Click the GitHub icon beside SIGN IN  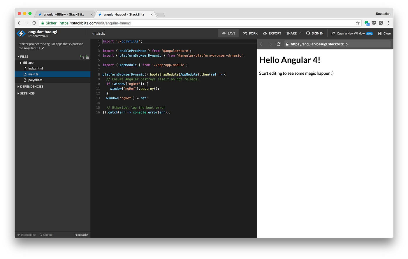coord(308,33)
